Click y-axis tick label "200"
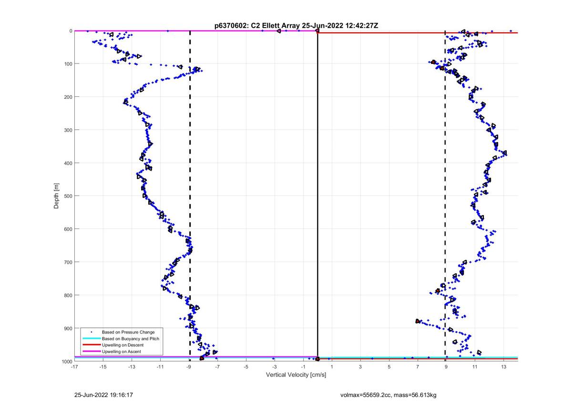 pos(68,97)
